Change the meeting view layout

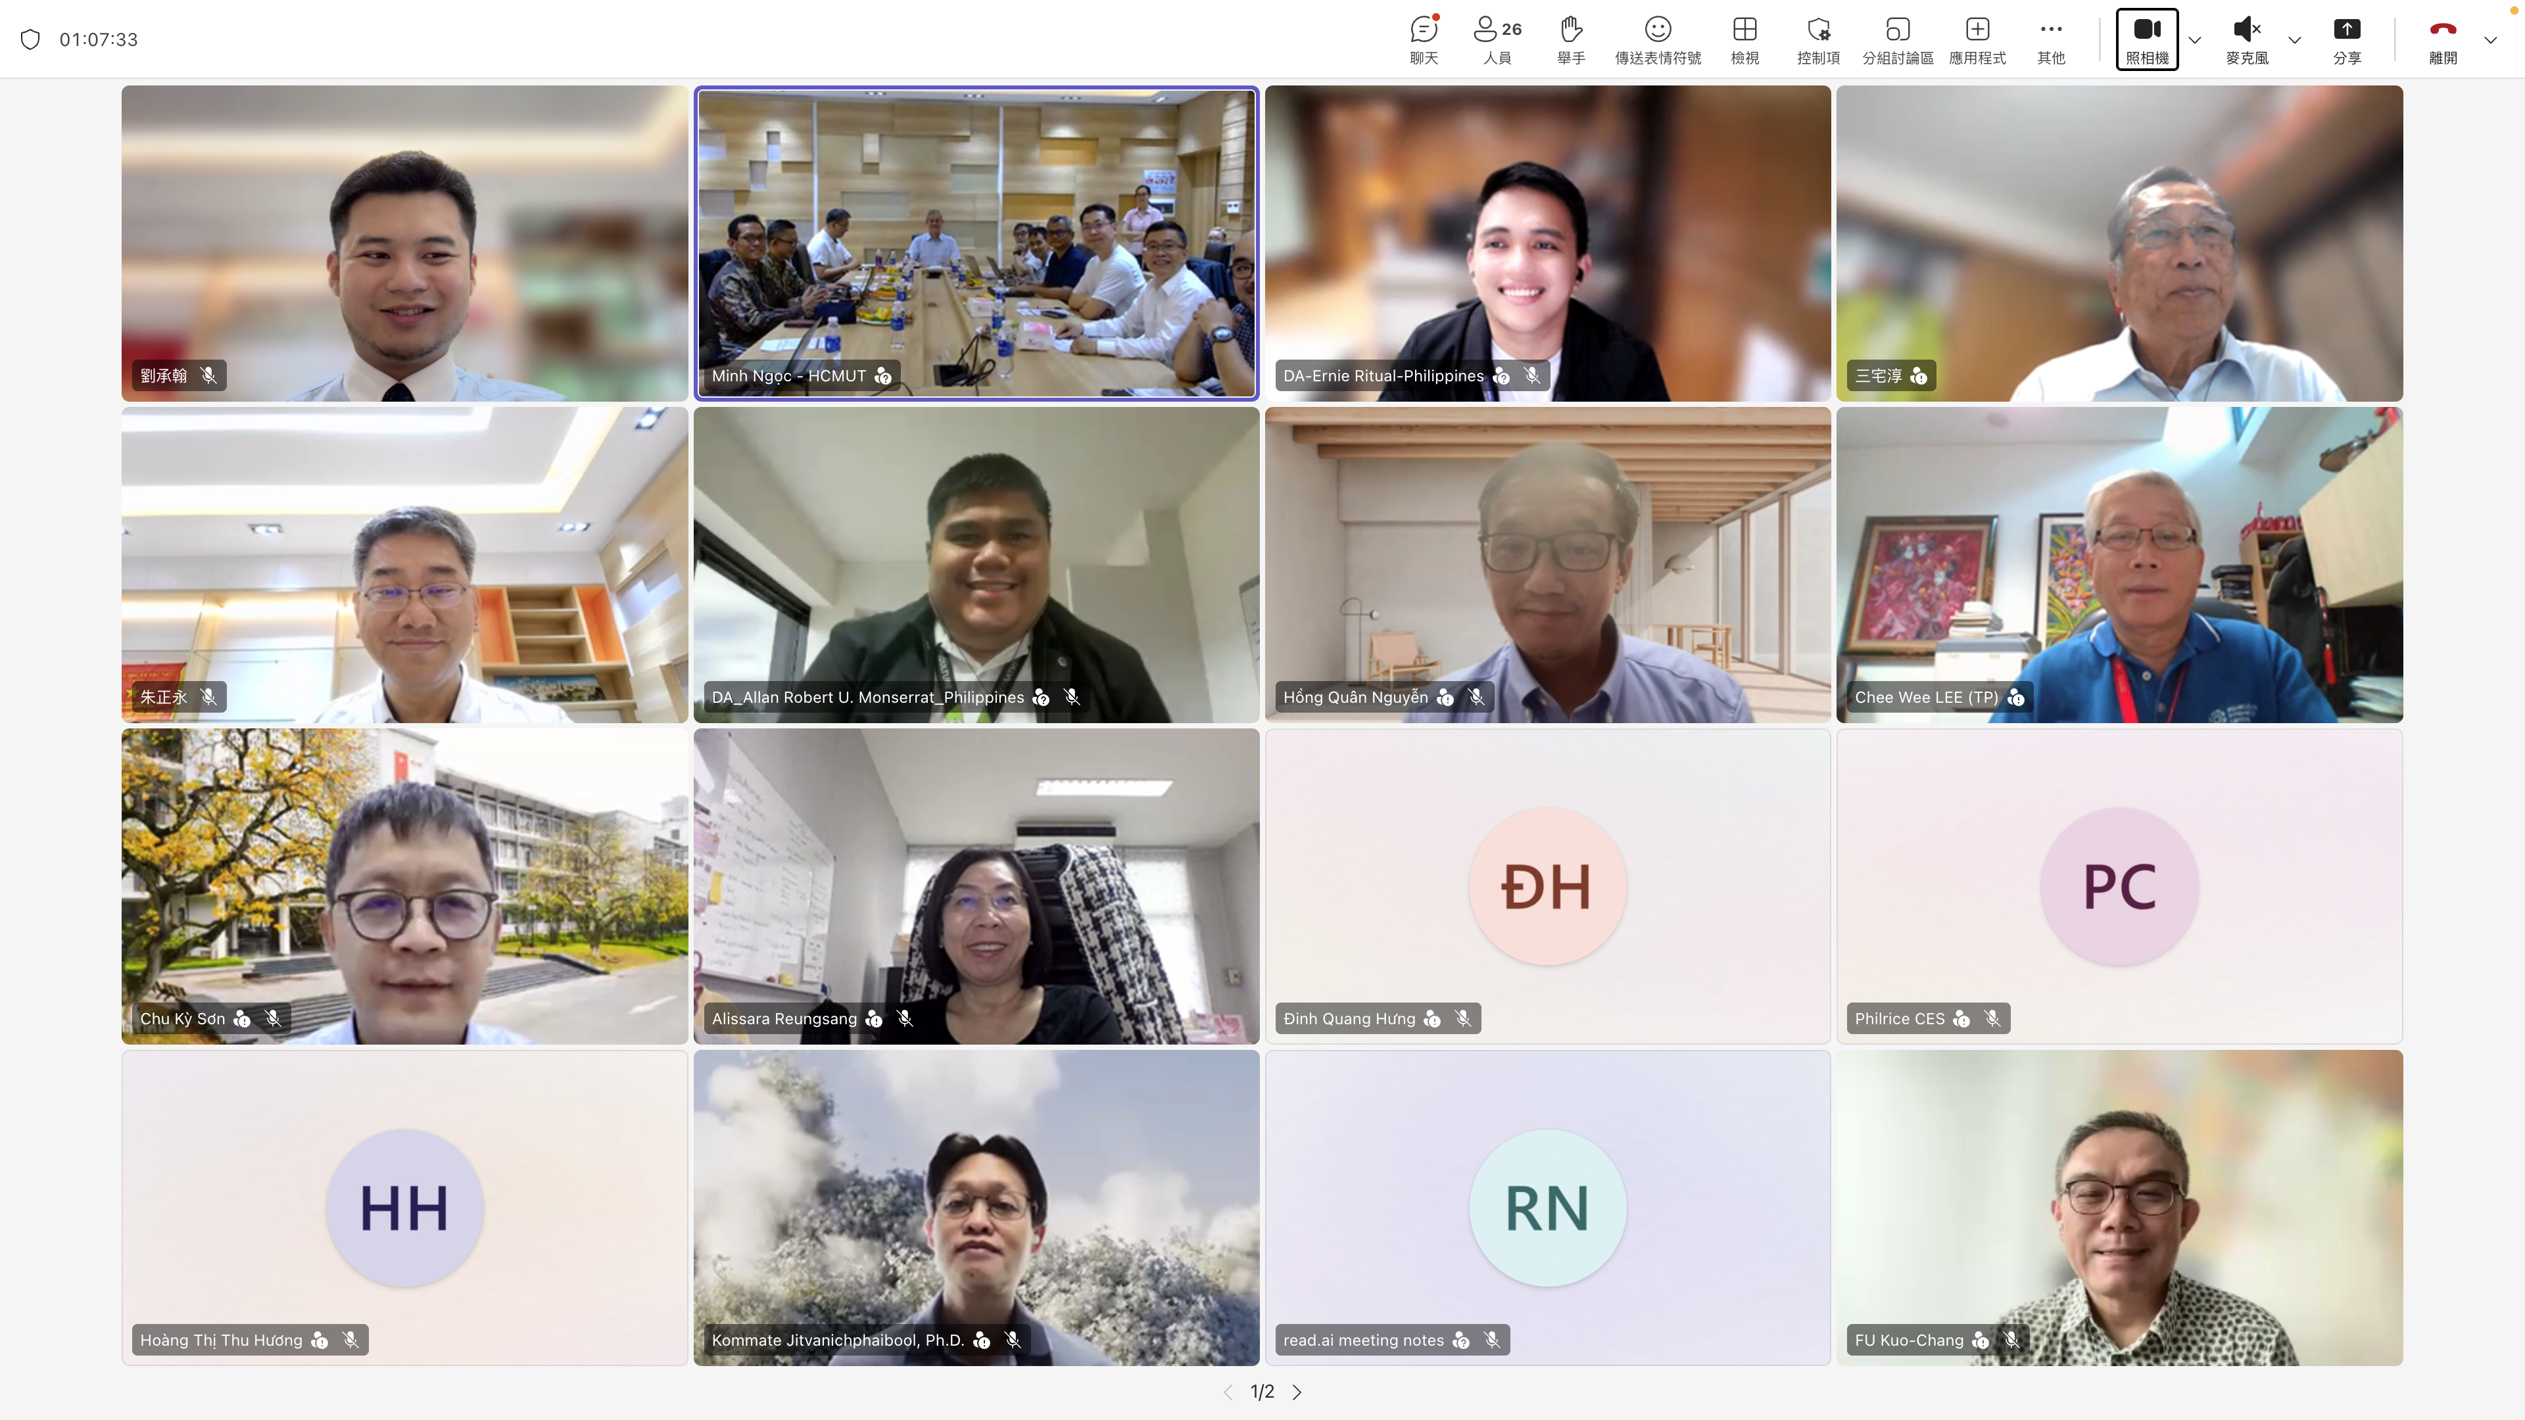1744,39
